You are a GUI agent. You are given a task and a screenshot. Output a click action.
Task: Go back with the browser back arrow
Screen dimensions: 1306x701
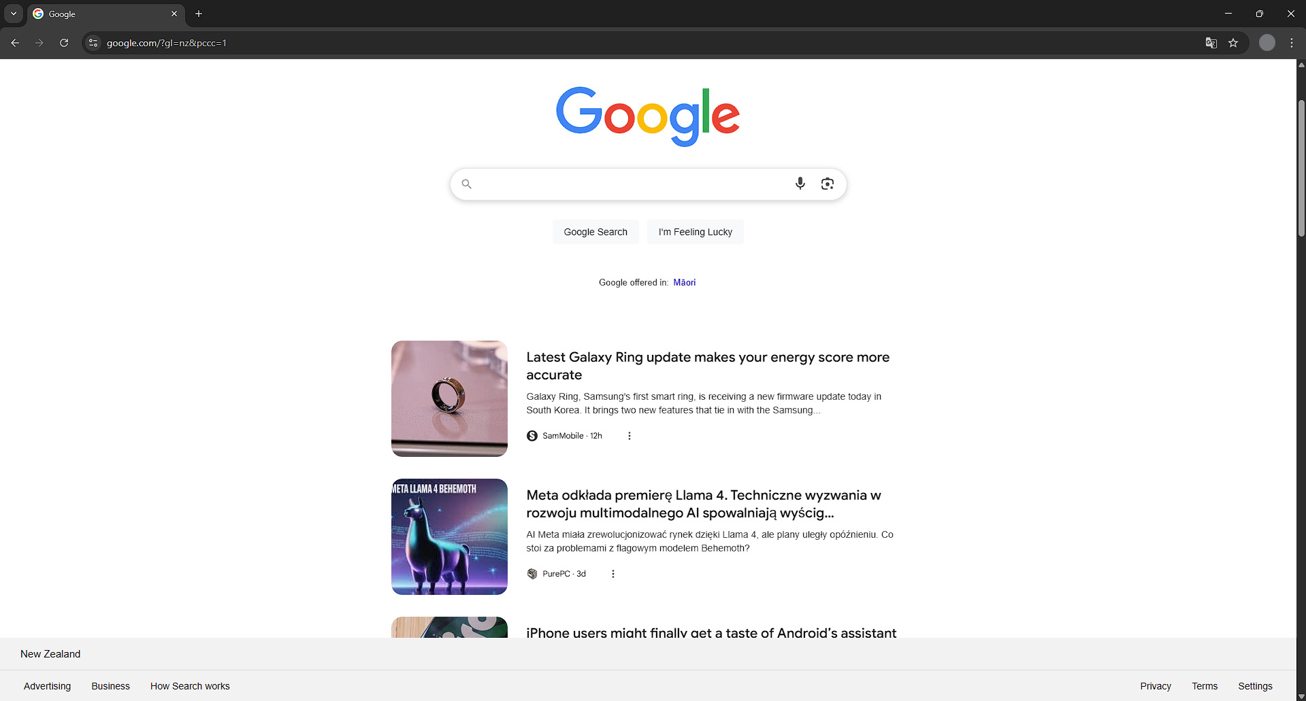point(15,43)
